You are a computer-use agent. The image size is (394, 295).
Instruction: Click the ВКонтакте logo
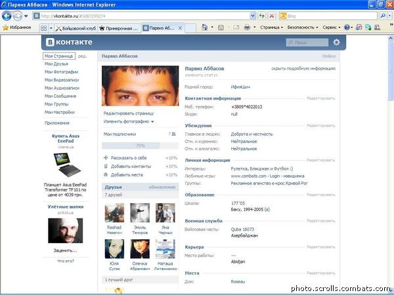[x=69, y=42]
